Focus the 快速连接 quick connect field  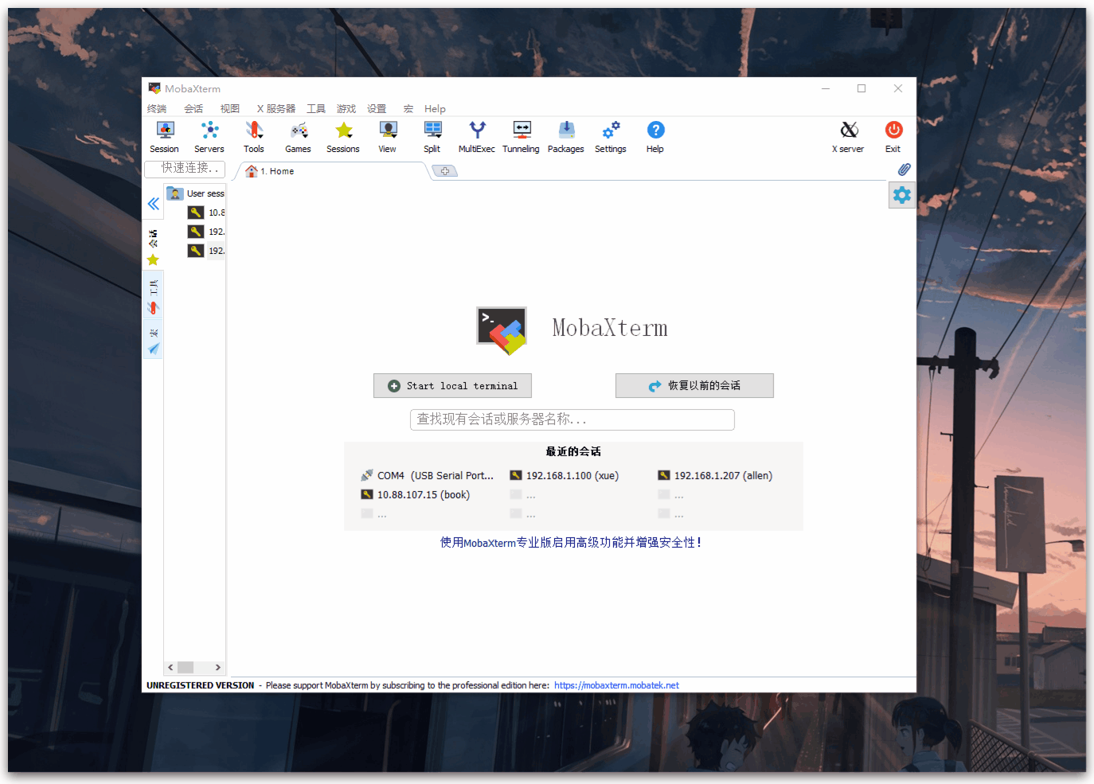coord(185,169)
